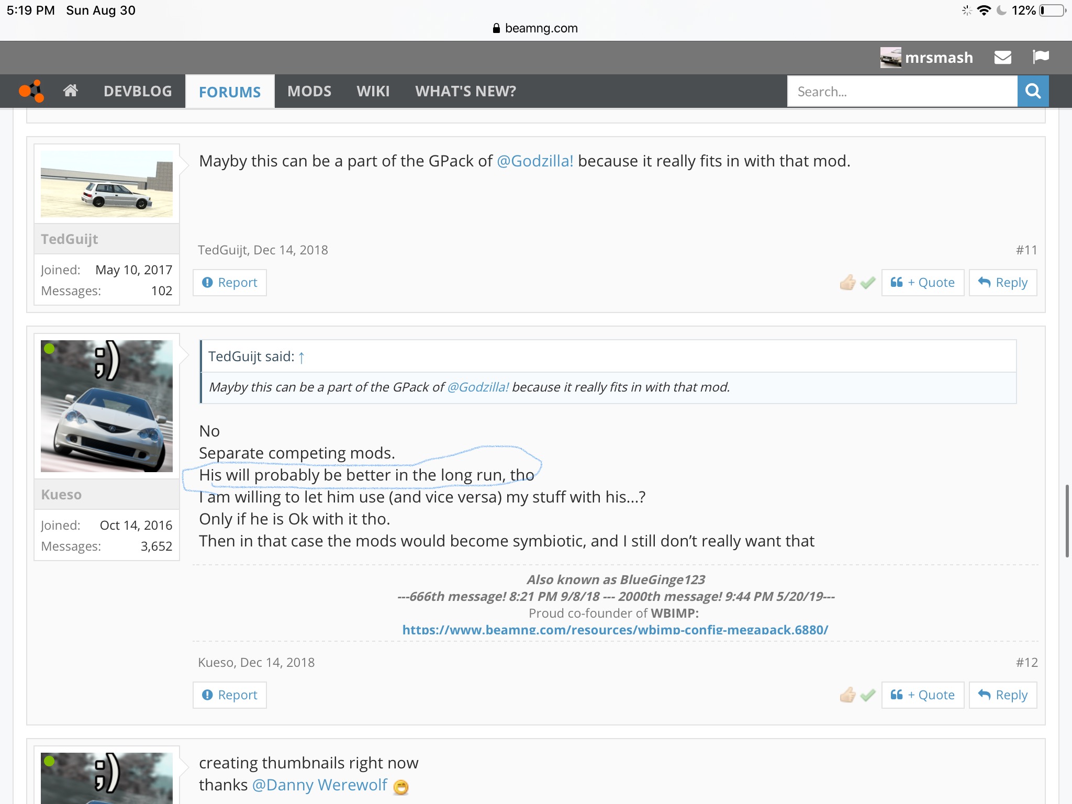This screenshot has width=1072, height=804.
Task: Open the inbox envelope icon
Action: point(1002,57)
